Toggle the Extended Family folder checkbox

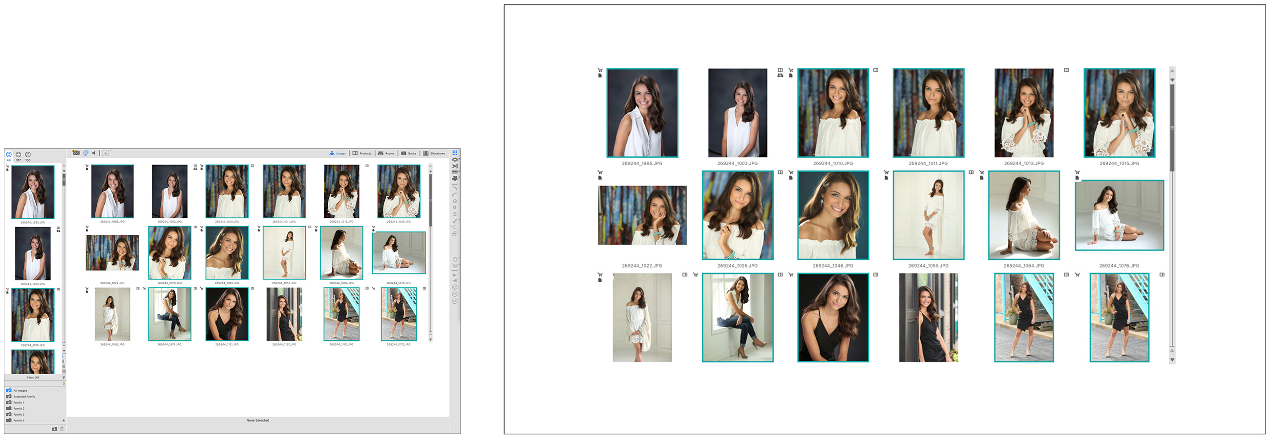(9, 397)
